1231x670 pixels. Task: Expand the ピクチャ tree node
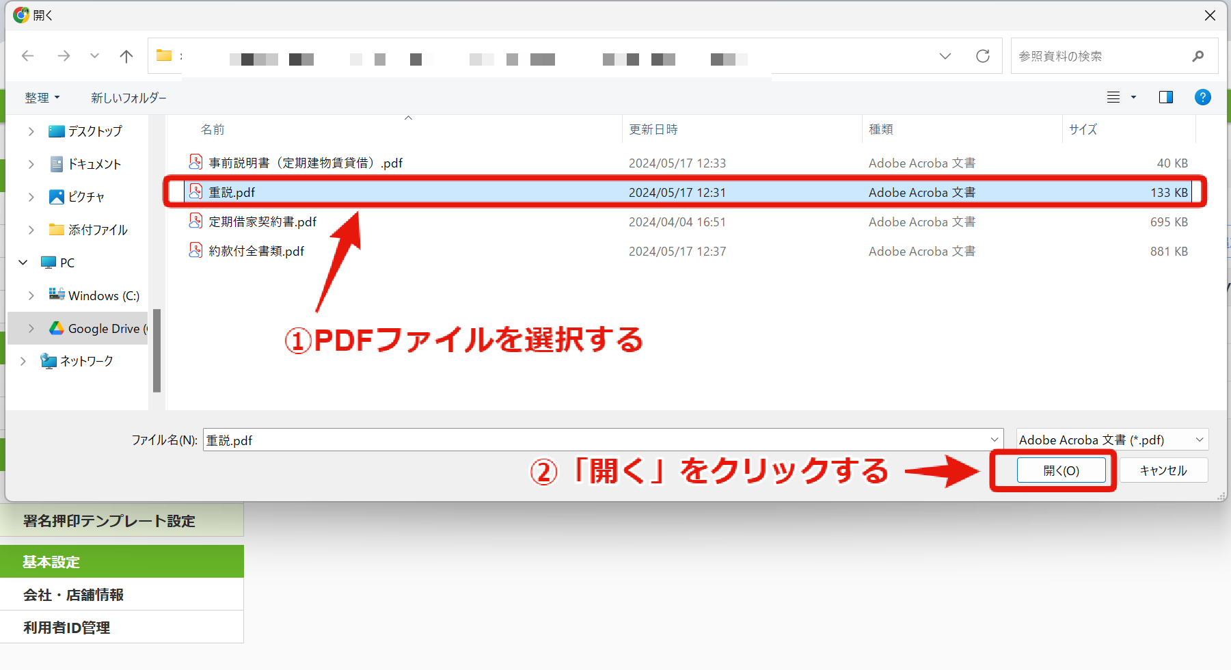[x=31, y=197]
